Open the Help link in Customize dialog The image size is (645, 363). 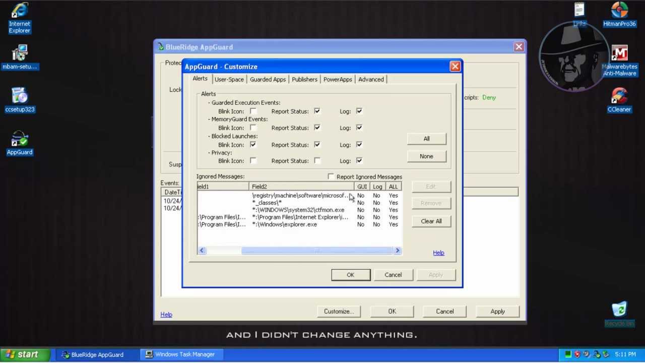[x=438, y=253]
